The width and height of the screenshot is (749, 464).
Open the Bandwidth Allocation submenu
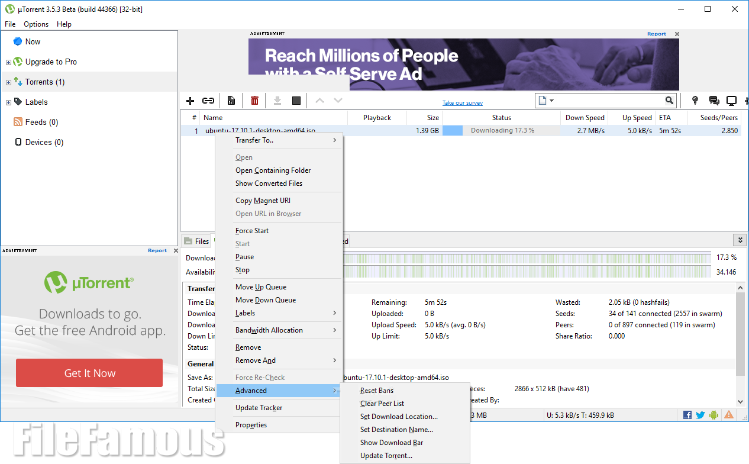(279, 330)
